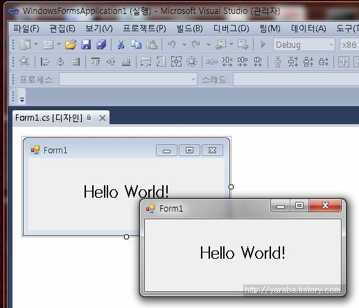
Task: Open the Debug configuration dropdown
Action: pyautogui.click(x=304, y=44)
